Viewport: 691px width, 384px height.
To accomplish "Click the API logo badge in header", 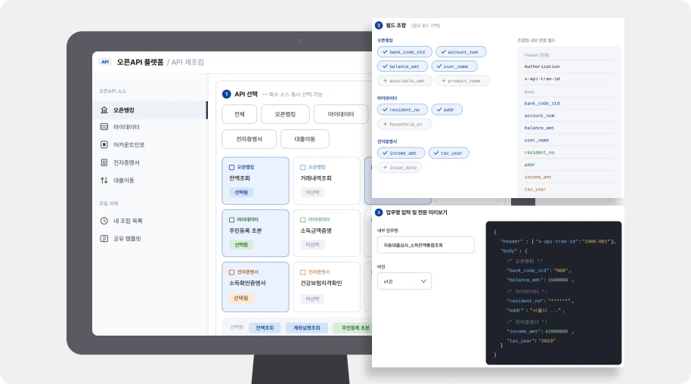I will pos(105,62).
